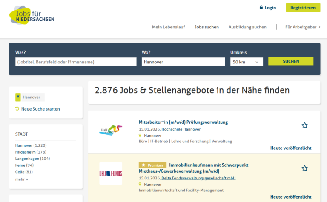Click the Hochschule Hannover company logo
Screen dimensions: 327x202
[110, 131]
